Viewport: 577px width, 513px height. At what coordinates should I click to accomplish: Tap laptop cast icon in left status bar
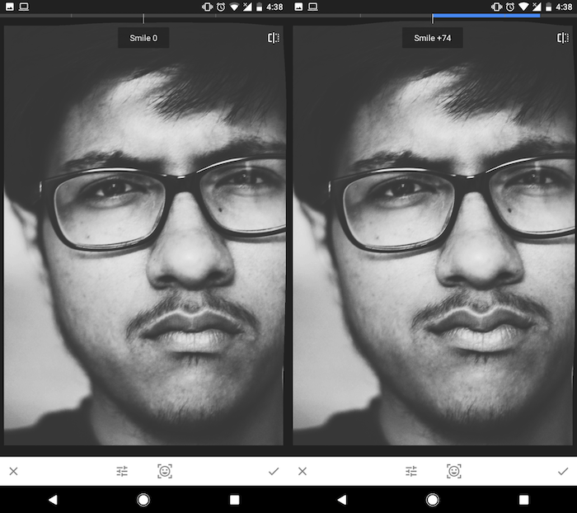coord(24,7)
